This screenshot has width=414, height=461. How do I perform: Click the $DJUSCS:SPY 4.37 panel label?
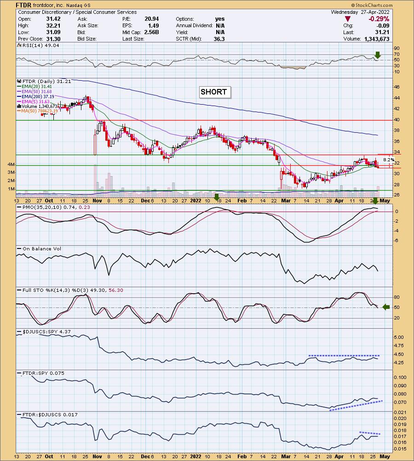(46, 331)
